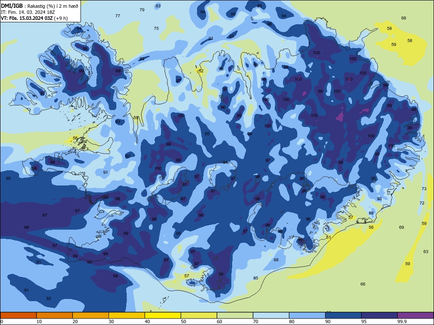434x325 pixels.
Task: Click the 'DMI/IGB' source label
Action: point(12,6)
